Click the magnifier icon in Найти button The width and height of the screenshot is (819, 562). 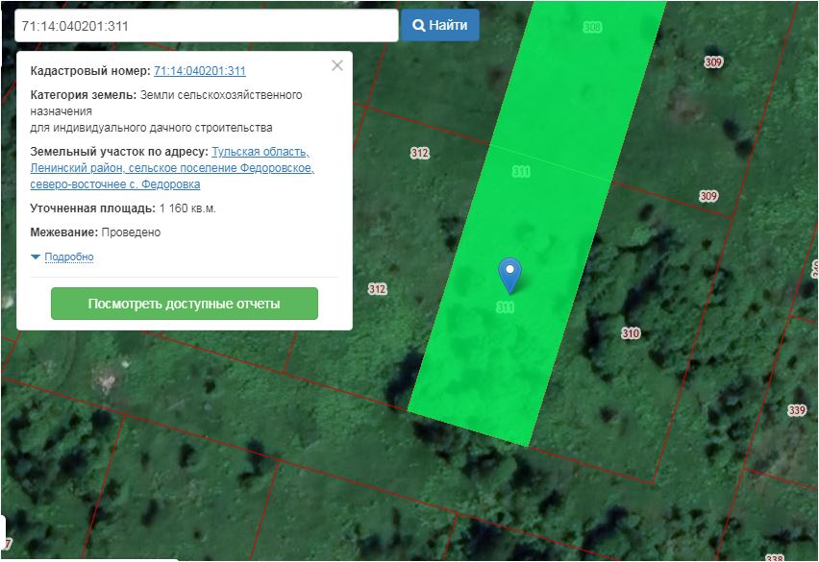point(419,26)
